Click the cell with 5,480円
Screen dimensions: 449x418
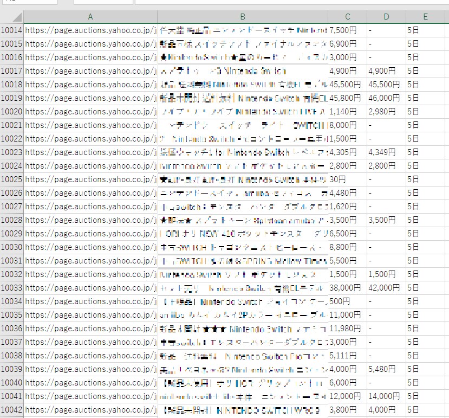click(x=386, y=369)
